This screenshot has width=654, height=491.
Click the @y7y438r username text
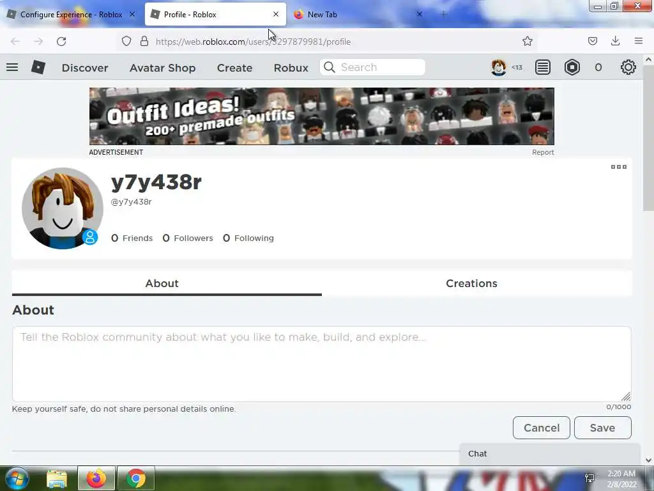tap(132, 202)
